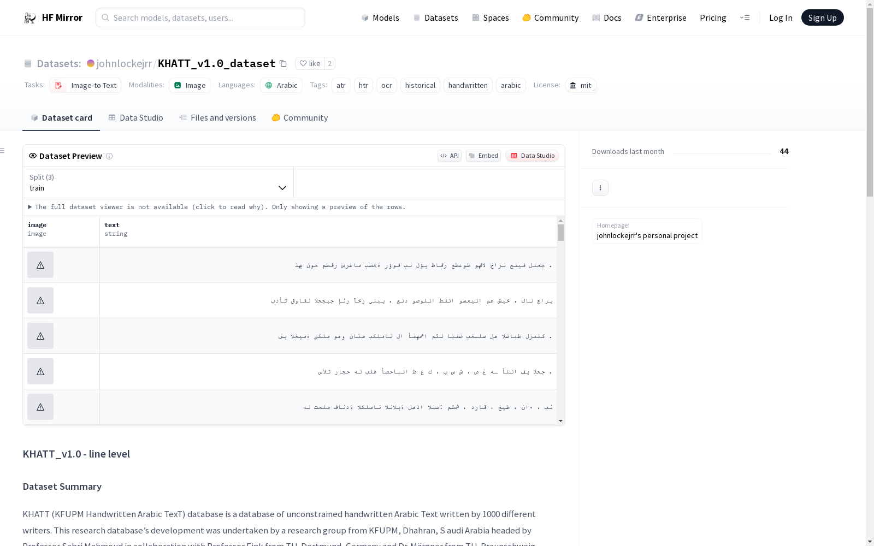This screenshot has height=546, width=874.
Task: Open Community in the top navigation
Action: tap(551, 17)
